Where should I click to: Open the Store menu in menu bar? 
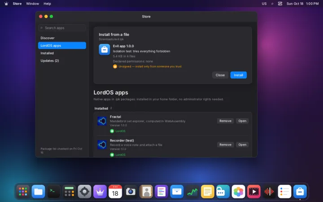pyautogui.click(x=17, y=4)
